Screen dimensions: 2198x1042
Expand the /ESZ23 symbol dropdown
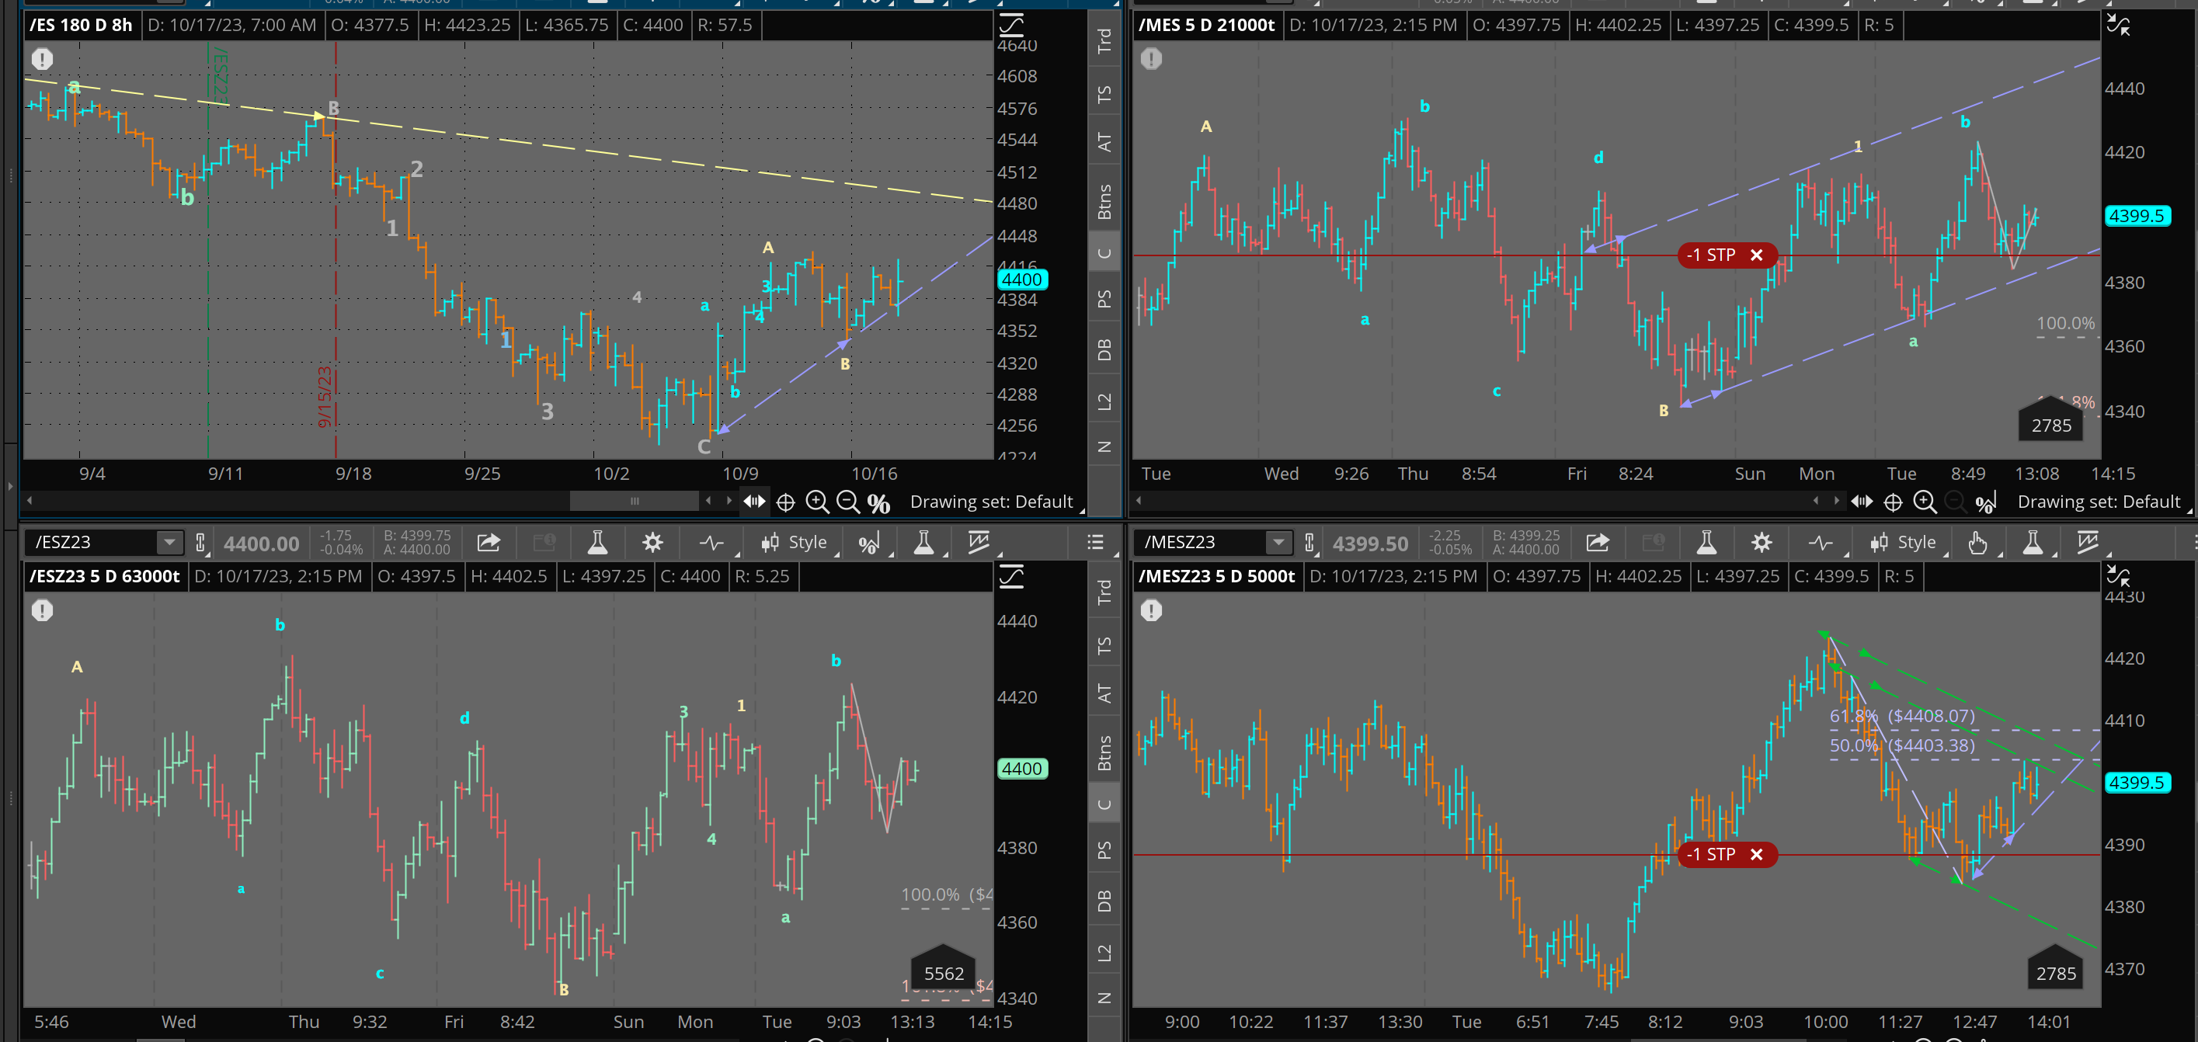[170, 542]
